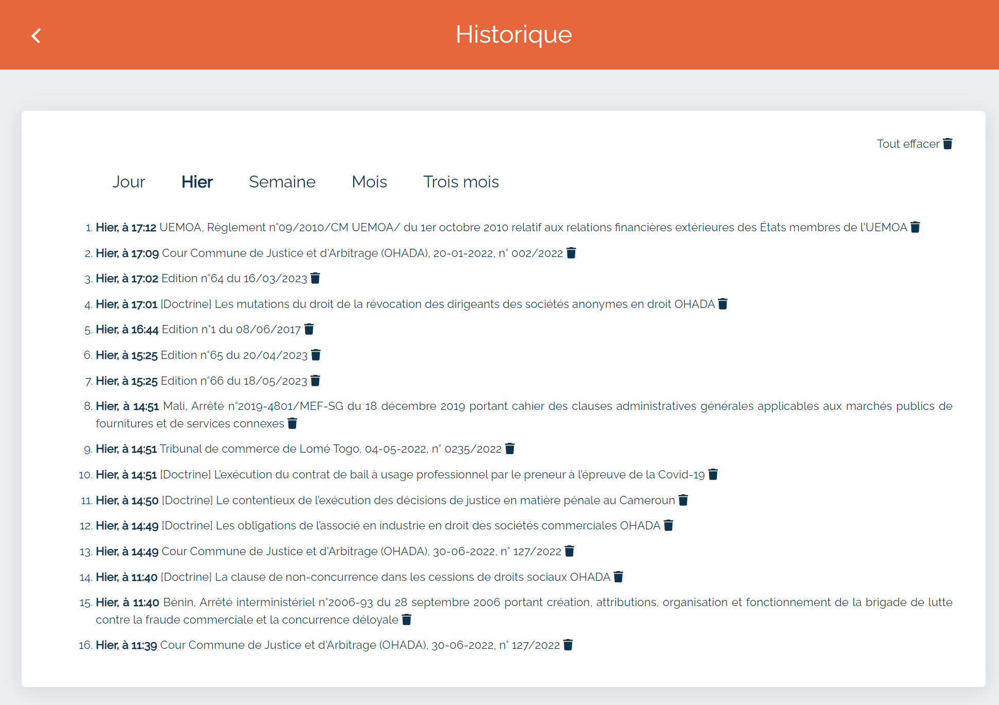Switch to the Jour tab

coord(129,182)
